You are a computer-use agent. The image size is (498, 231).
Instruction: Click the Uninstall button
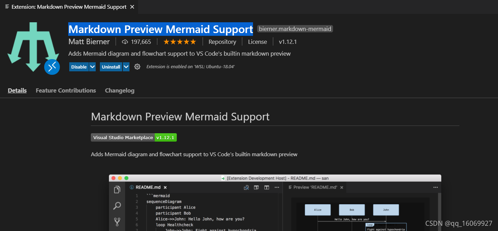pyautogui.click(x=111, y=67)
